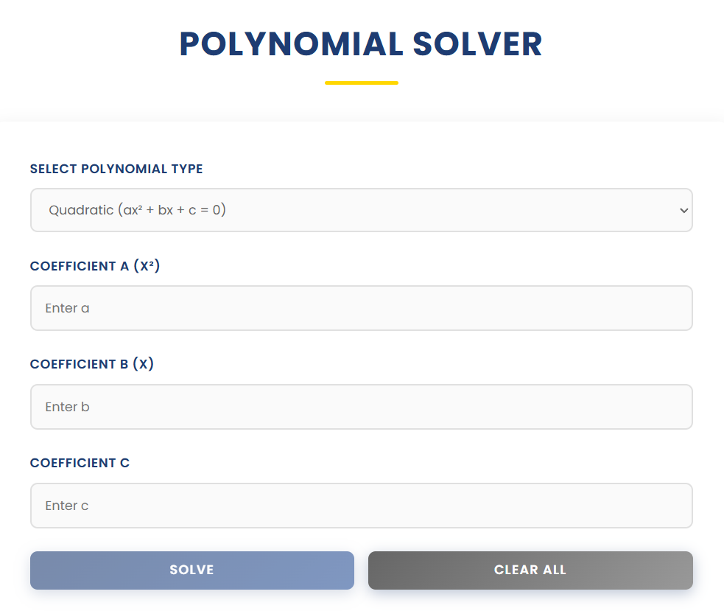724x611 pixels.
Task: Click the CLEAR ALL button label text
Action: coord(530,570)
